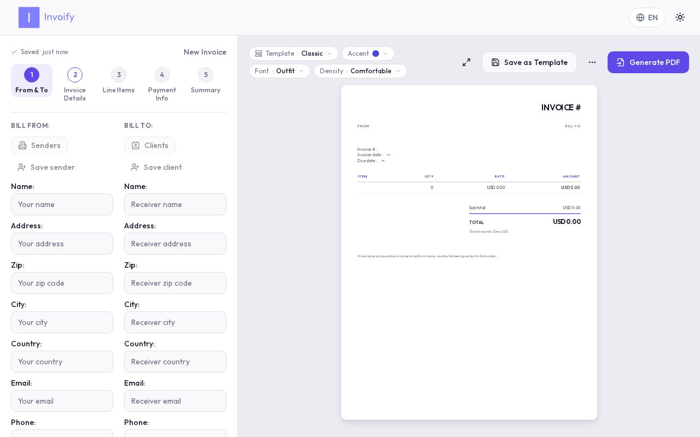Go to step 1 From & To
Image resolution: width=700 pixels, height=437 pixels.
click(x=32, y=81)
